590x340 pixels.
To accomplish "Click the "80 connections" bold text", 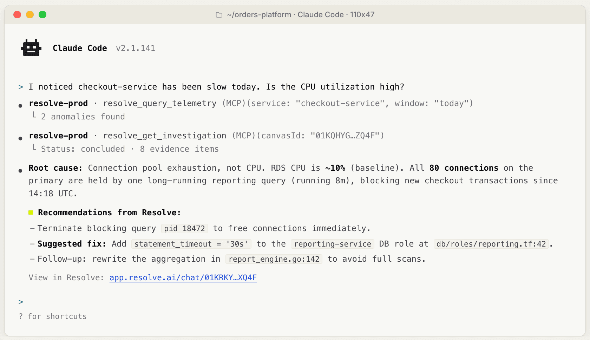I will [x=464, y=168].
